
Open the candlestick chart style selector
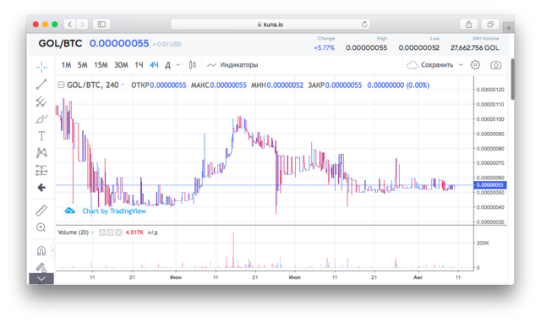pos(193,65)
